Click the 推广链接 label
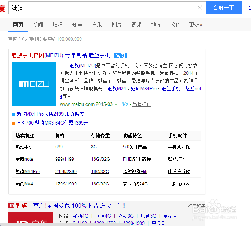 coord(196,206)
